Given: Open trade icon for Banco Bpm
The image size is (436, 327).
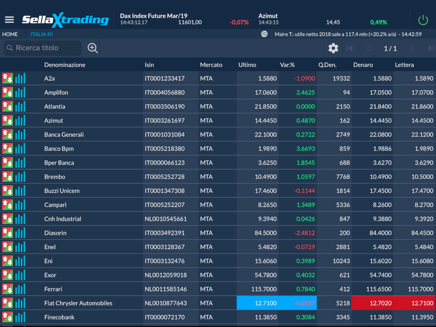Looking at the screenshot, I should 7,149.
